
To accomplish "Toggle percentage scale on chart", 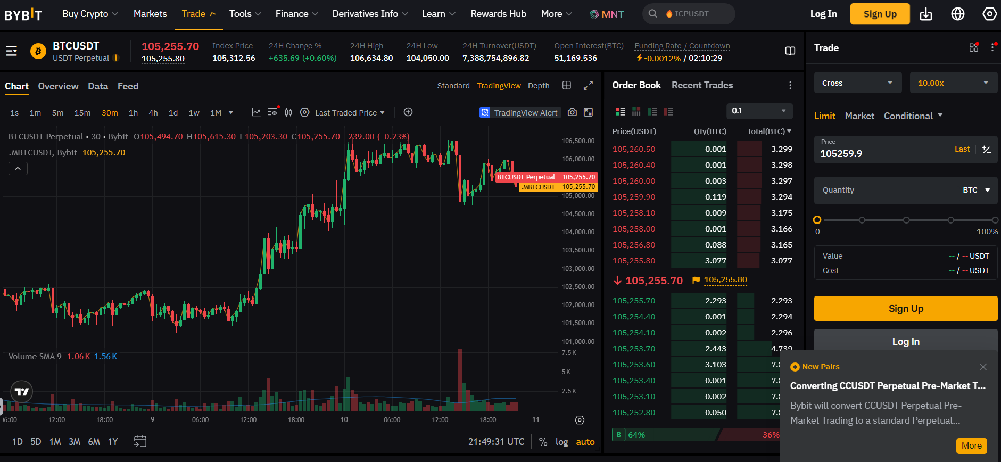I will tap(543, 442).
